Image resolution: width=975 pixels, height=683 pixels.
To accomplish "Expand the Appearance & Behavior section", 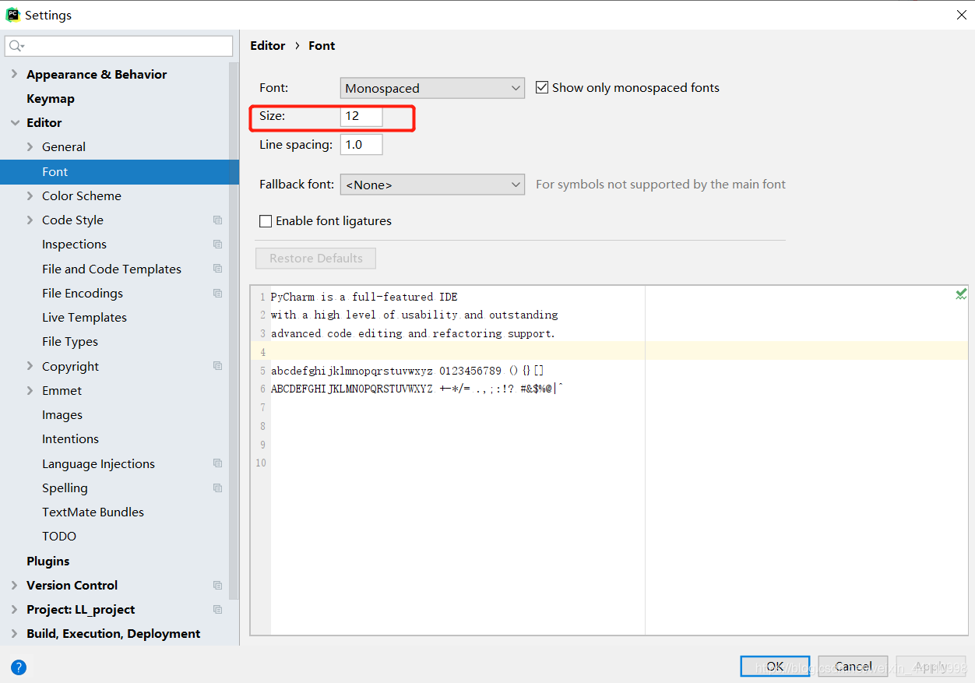I will (x=15, y=74).
